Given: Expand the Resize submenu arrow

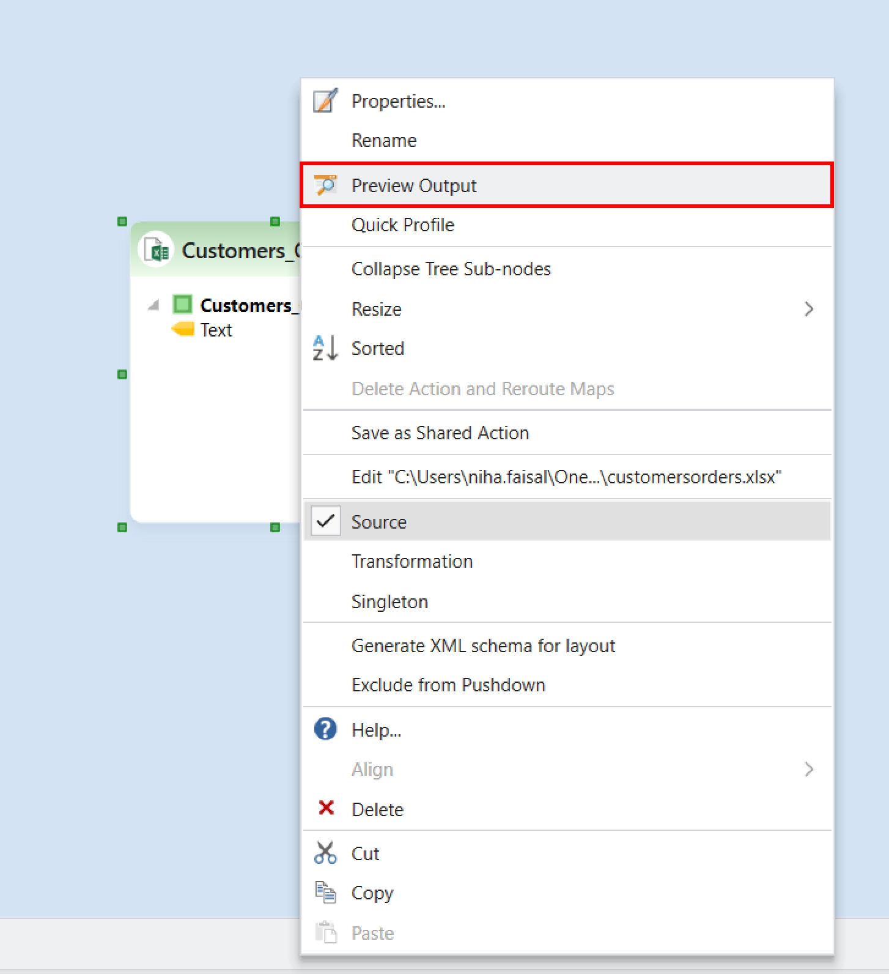Looking at the screenshot, I should click(x=808, y=309).
